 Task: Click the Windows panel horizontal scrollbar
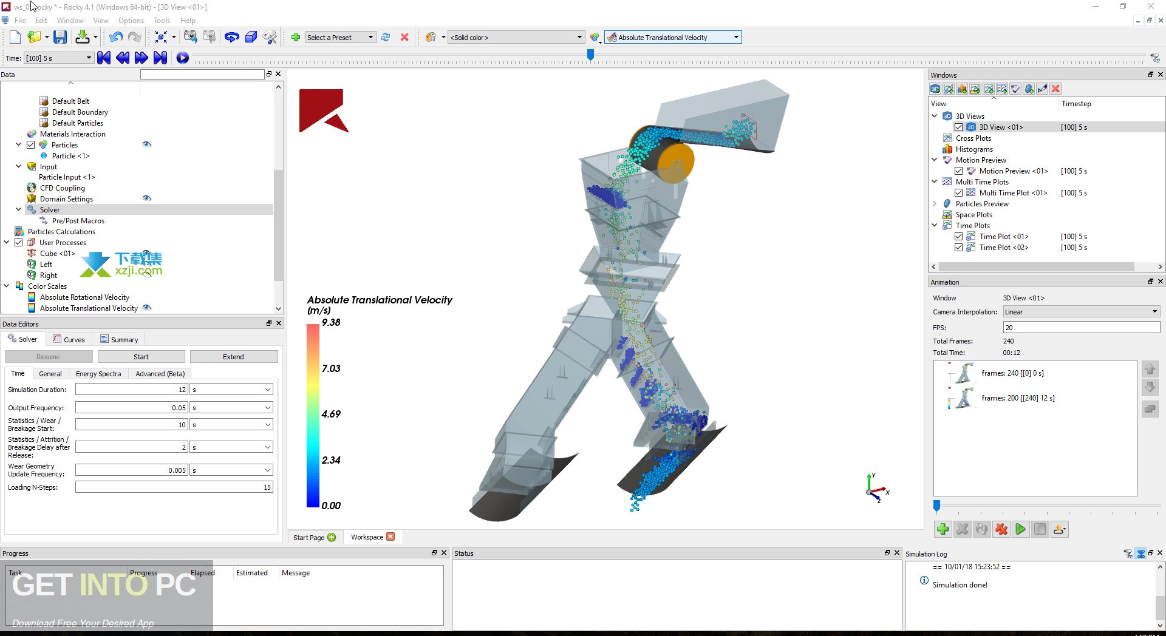point(1035,266)
